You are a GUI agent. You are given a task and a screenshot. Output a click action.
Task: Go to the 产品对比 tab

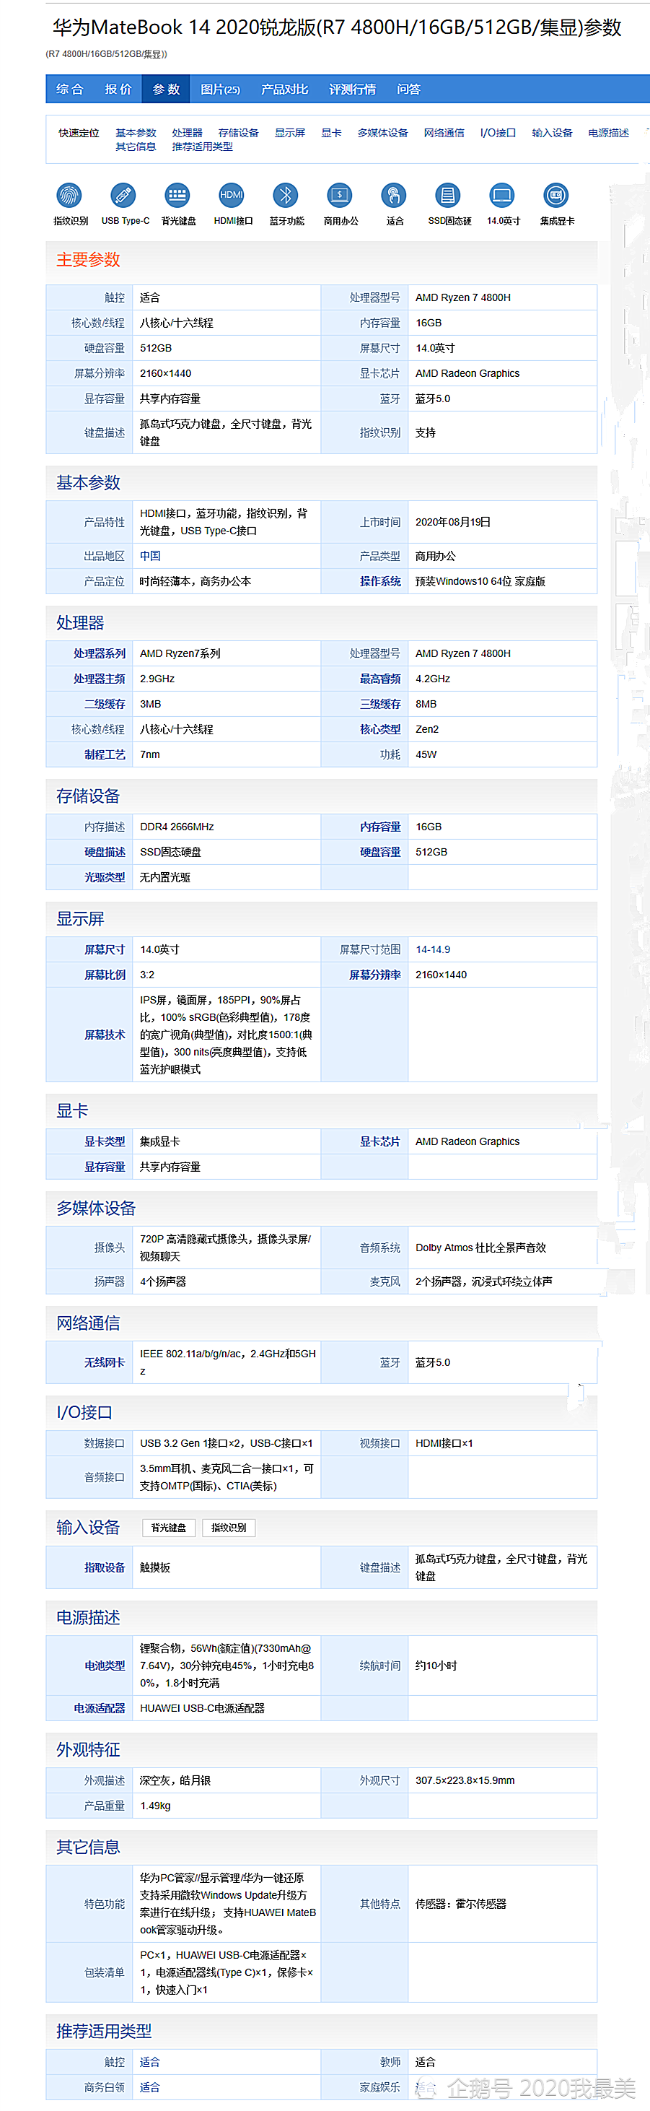[x=284, y=90]
